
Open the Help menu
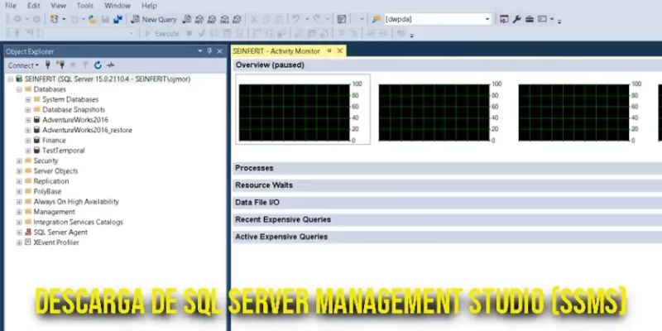149,6
